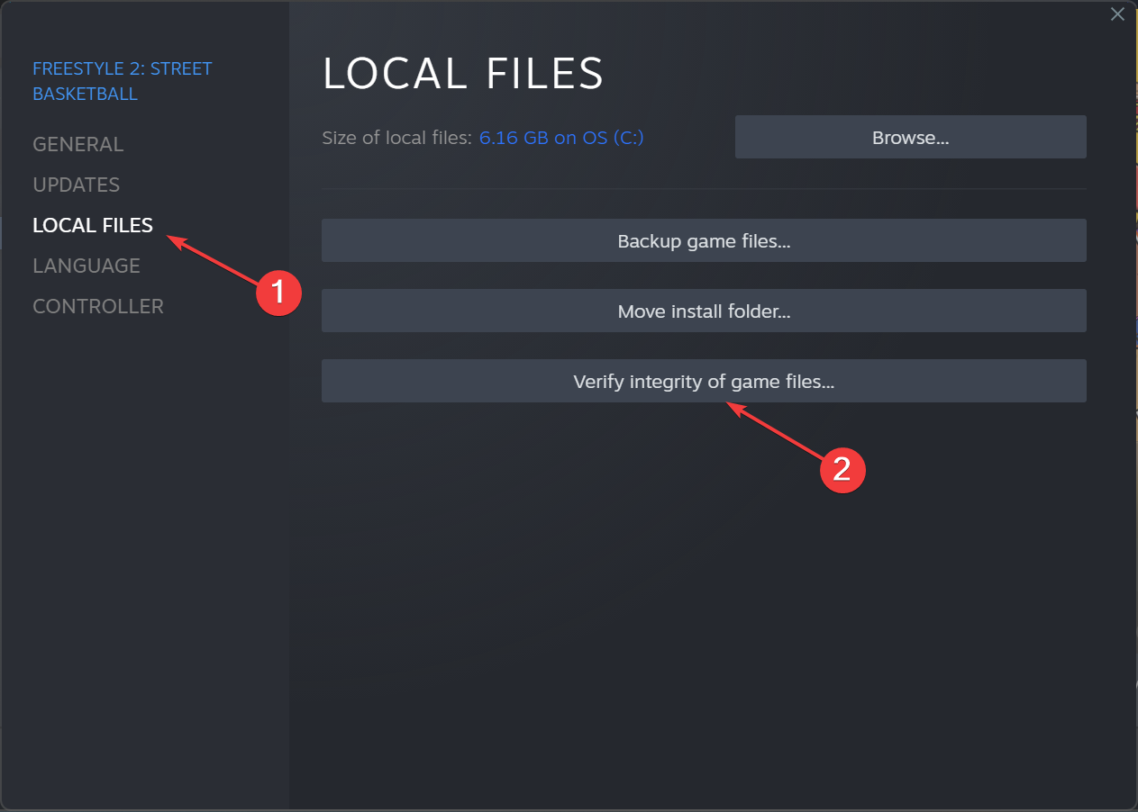Click red annotation circle number 2

tap(842, 469)
